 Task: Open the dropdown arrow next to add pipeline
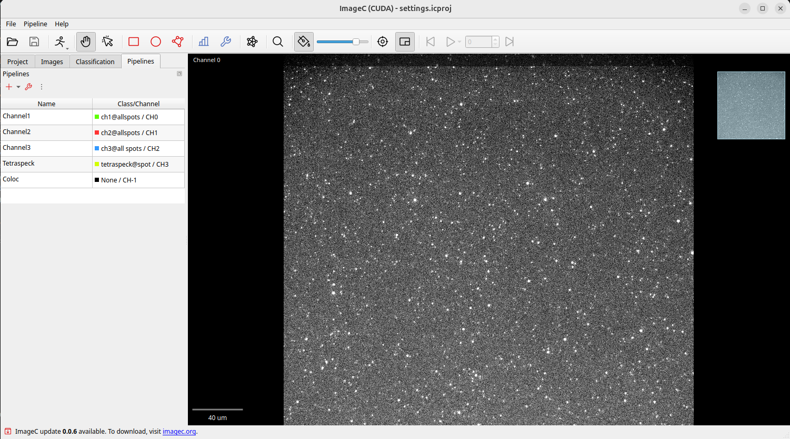(x=18, y=87)
